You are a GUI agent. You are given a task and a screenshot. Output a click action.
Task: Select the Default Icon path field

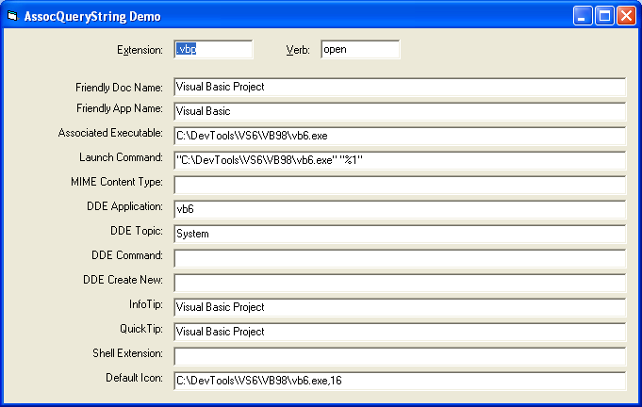tap(400, 381)
